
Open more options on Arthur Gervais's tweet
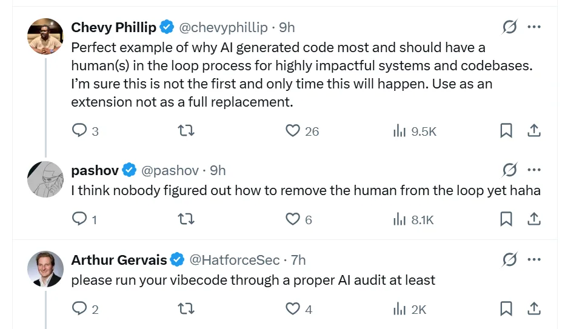[533, 260]
